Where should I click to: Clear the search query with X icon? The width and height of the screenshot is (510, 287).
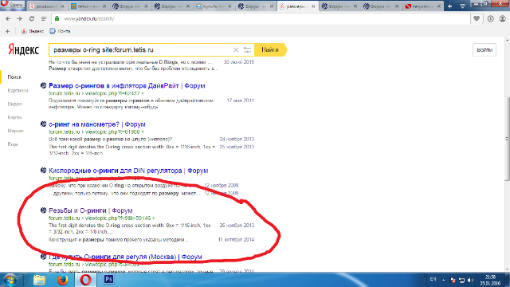[236, 49]
